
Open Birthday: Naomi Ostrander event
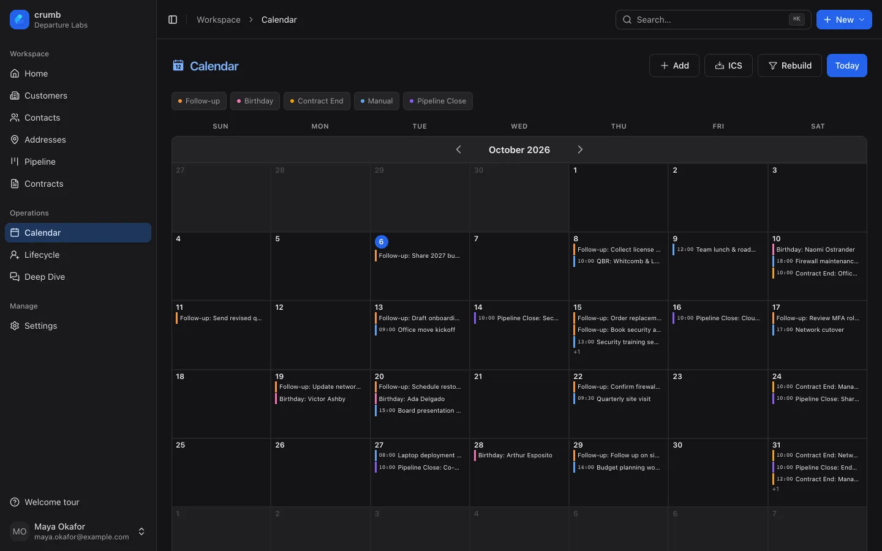point(817,250)
